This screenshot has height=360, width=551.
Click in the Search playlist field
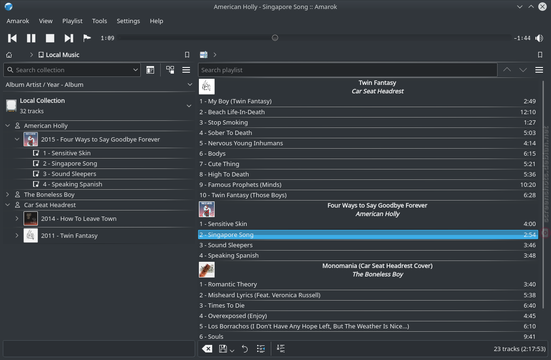point(347,70)
